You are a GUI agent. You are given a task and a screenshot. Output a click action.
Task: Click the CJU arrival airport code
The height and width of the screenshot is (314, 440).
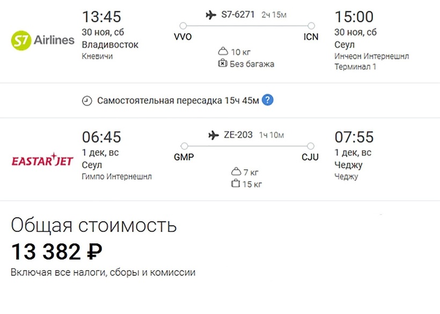310,158
